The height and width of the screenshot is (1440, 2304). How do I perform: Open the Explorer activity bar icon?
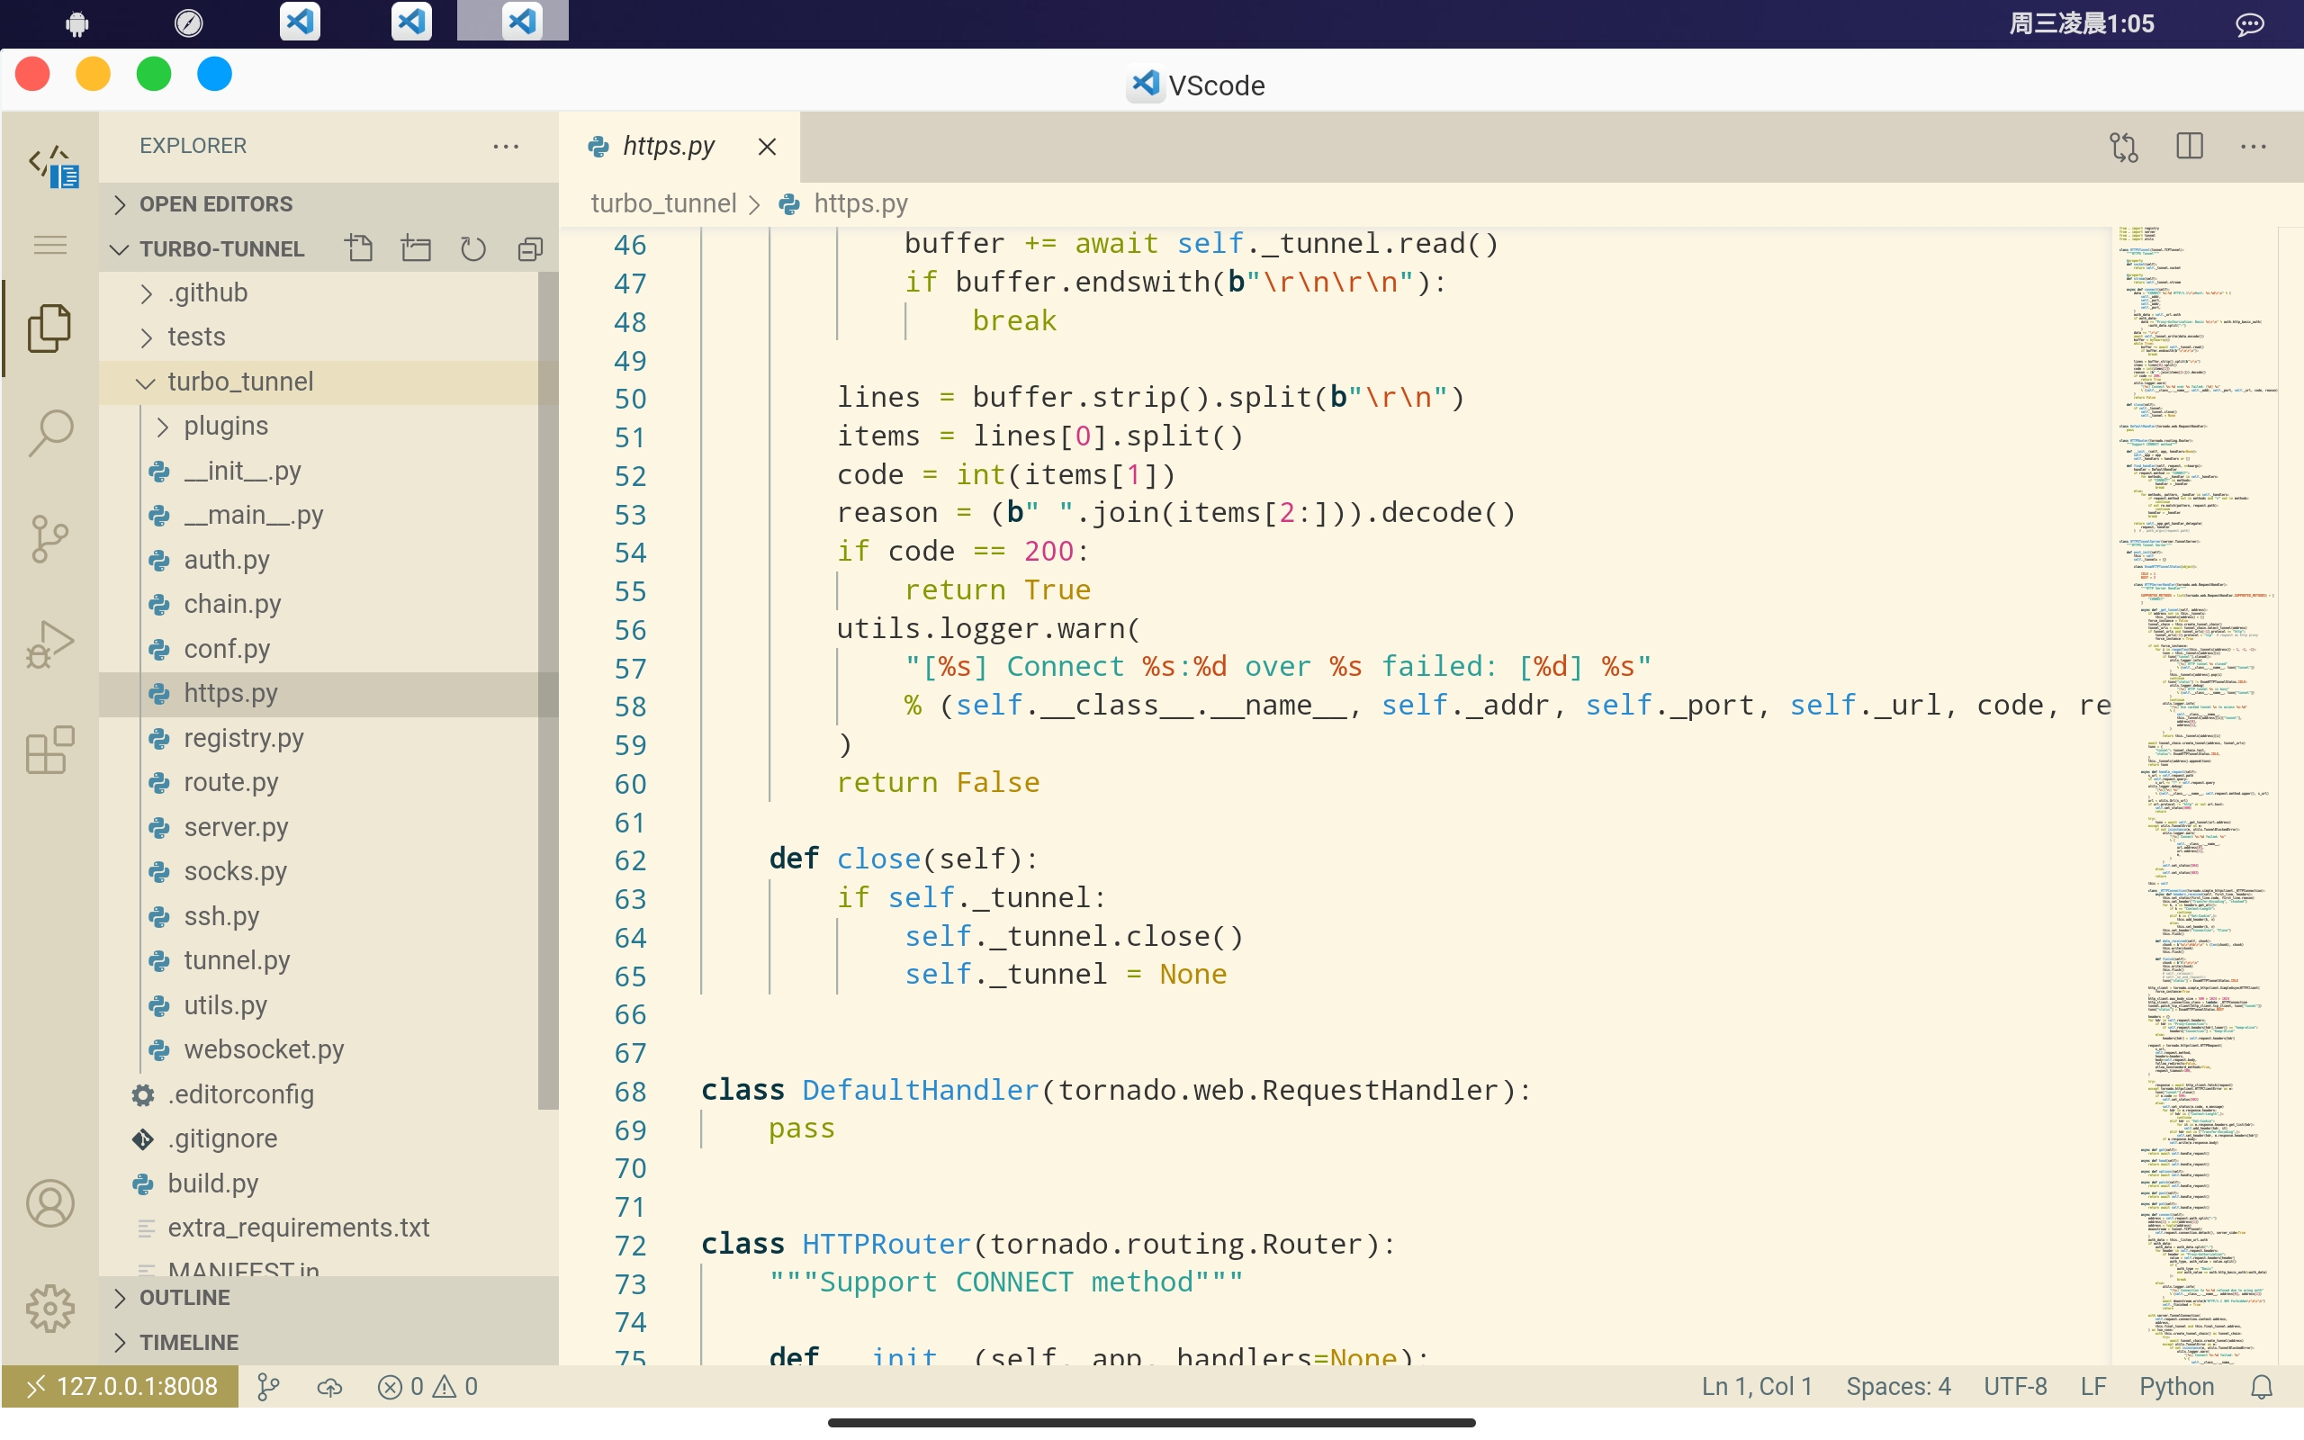pos(49,328)
